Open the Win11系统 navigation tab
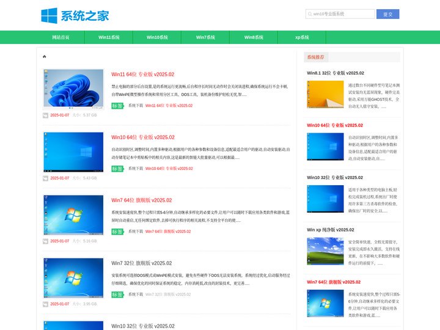 [109, 37]
